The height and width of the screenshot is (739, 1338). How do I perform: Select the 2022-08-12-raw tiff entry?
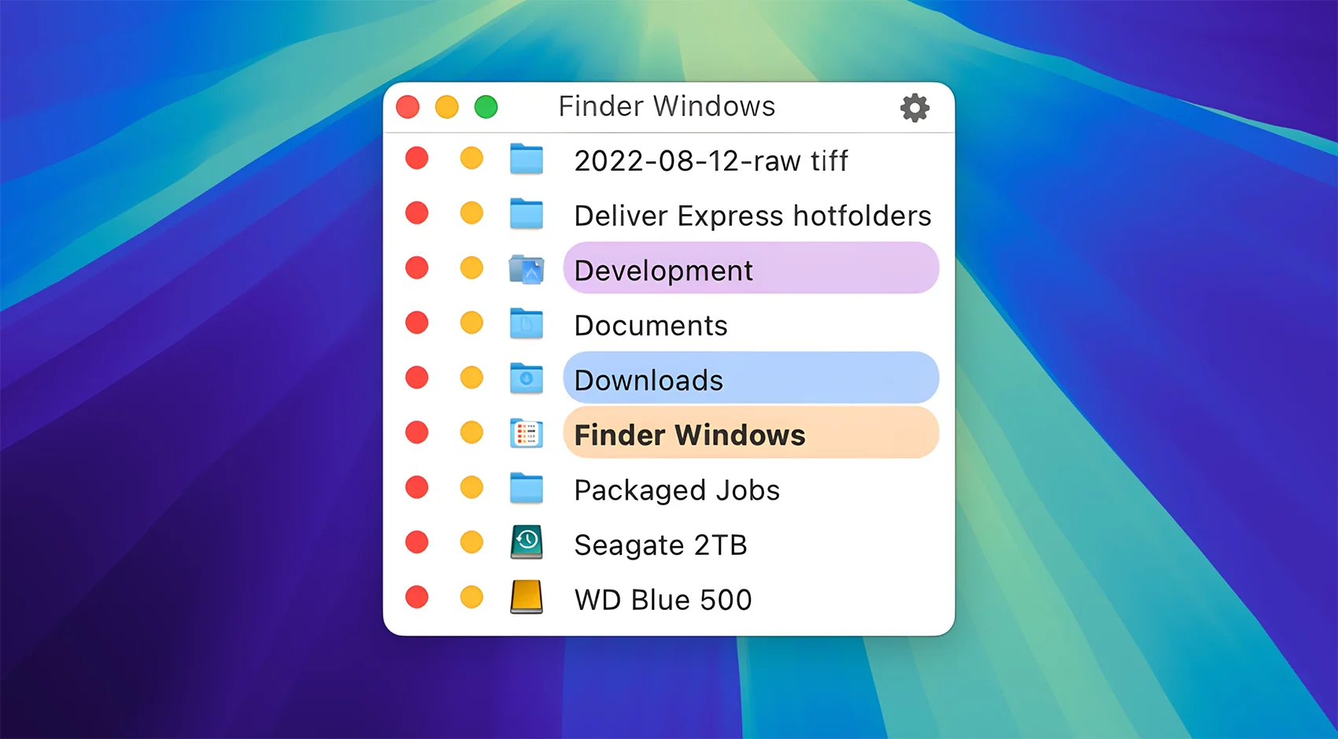(x=711, y=161)
